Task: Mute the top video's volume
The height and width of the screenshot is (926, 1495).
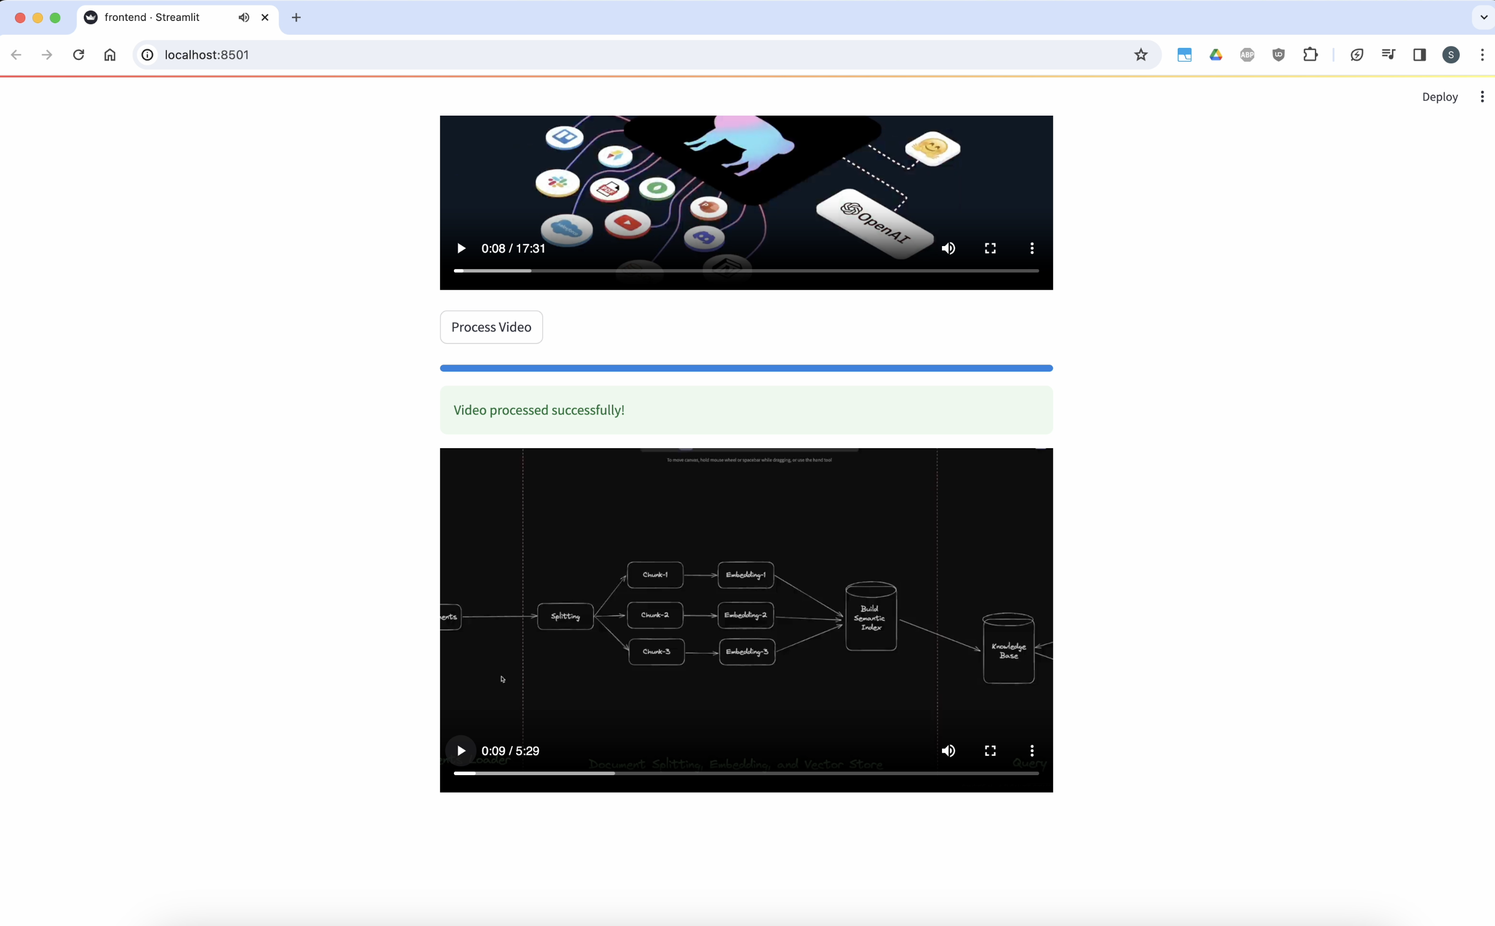Action: [948, 248]
